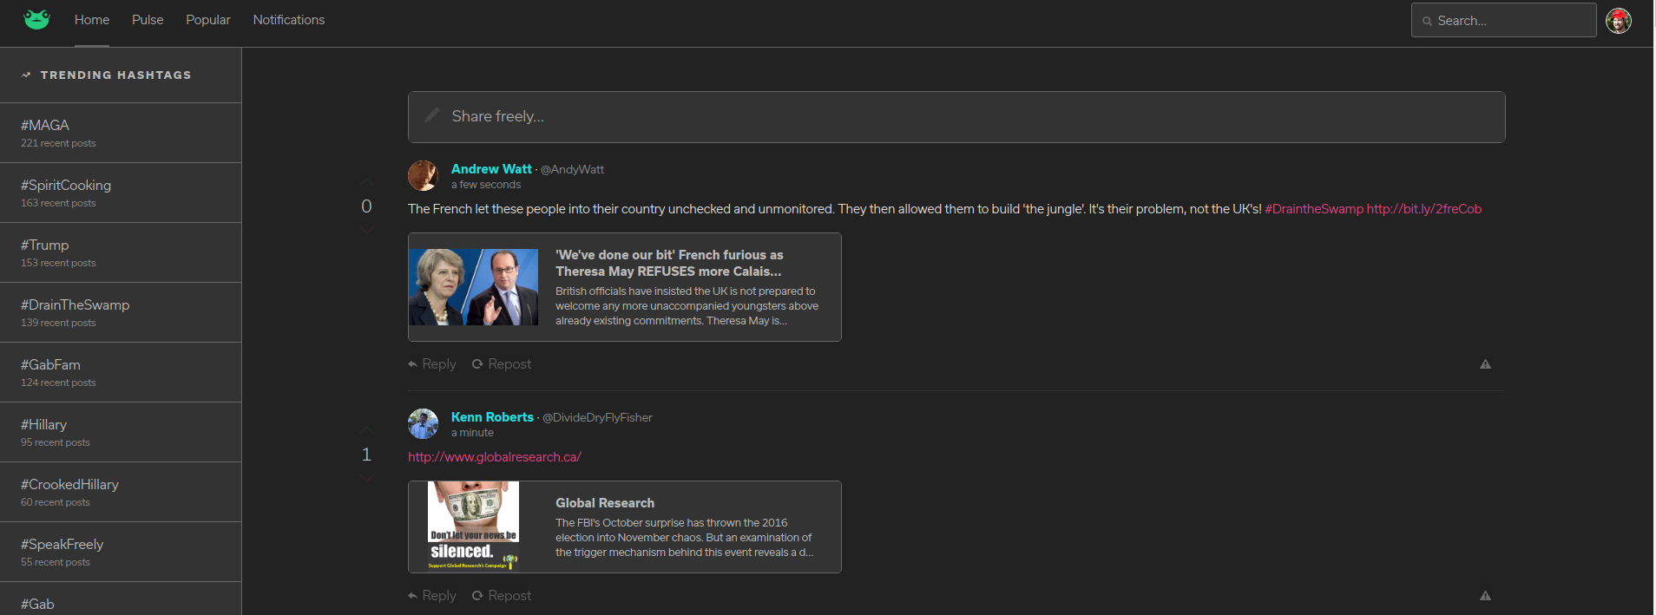Click the @AndyWatt handle
This screenshot has height=615, width=1656.
click(572, 169)
